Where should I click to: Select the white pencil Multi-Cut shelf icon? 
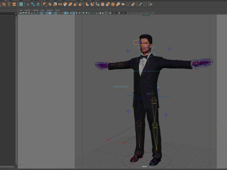coord(140,4)
